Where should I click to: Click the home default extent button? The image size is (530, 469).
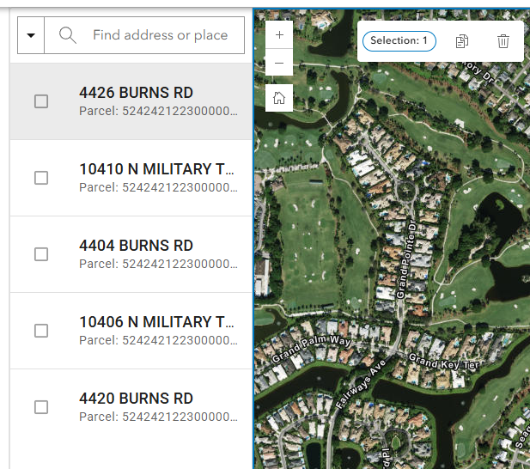pyautogui.click(x=279, y=98)
